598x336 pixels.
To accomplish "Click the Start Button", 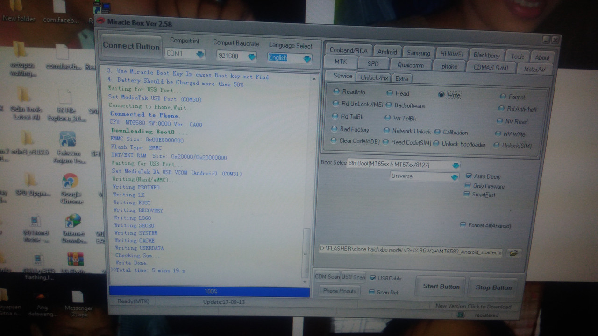I will coord(441,287).
